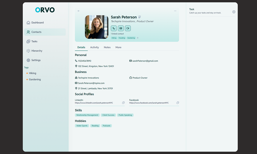Open the LinkedIn profile URL
Image resolution: width=257 pixels, height=154 pixels.
click(94, 103)
